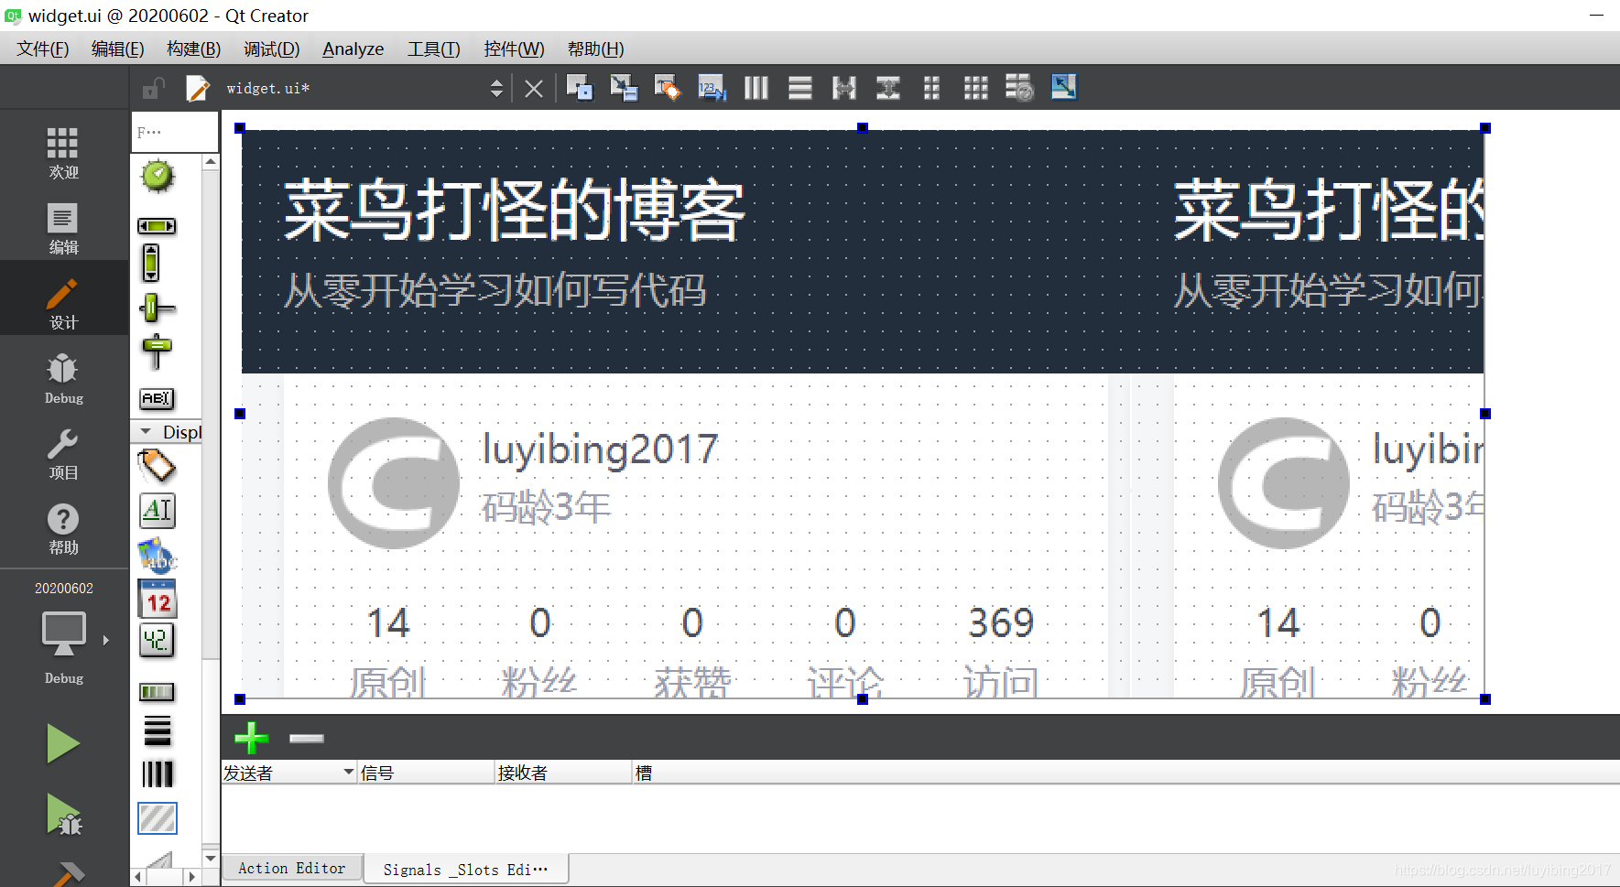Open 20200602 Debug kit selector
Viewport: 1620px width, 887px height.
tap(63, 634)
